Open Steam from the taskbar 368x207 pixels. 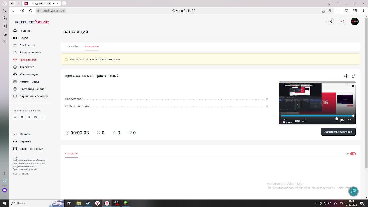(88, 203)
